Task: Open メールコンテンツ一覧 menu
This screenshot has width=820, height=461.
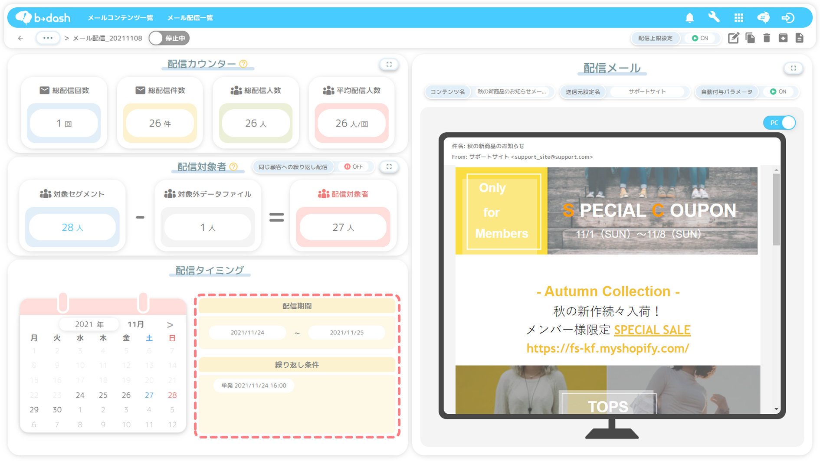Action: [x=120, y=18]
